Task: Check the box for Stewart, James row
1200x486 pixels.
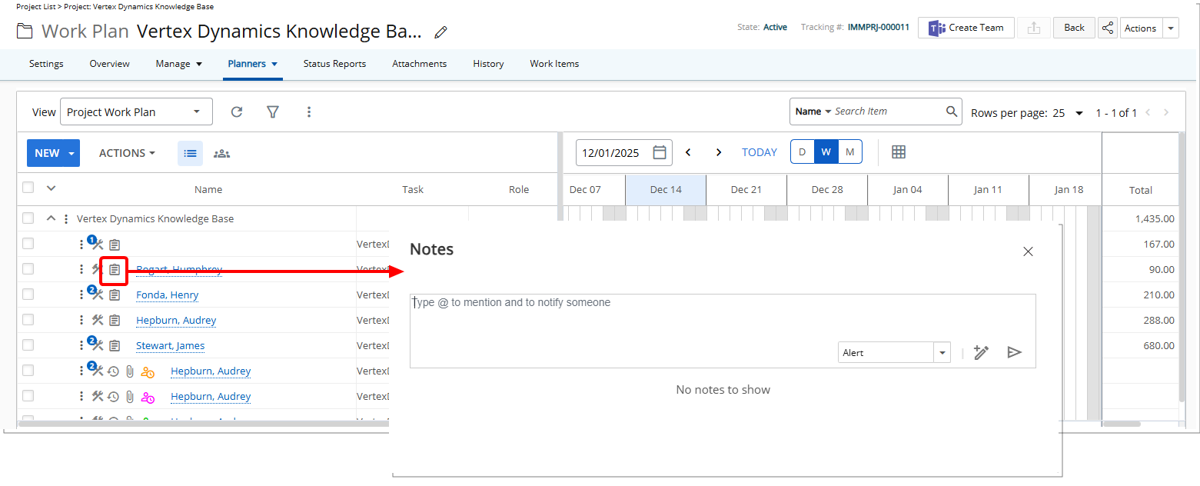Action: [x=28, y=345]
